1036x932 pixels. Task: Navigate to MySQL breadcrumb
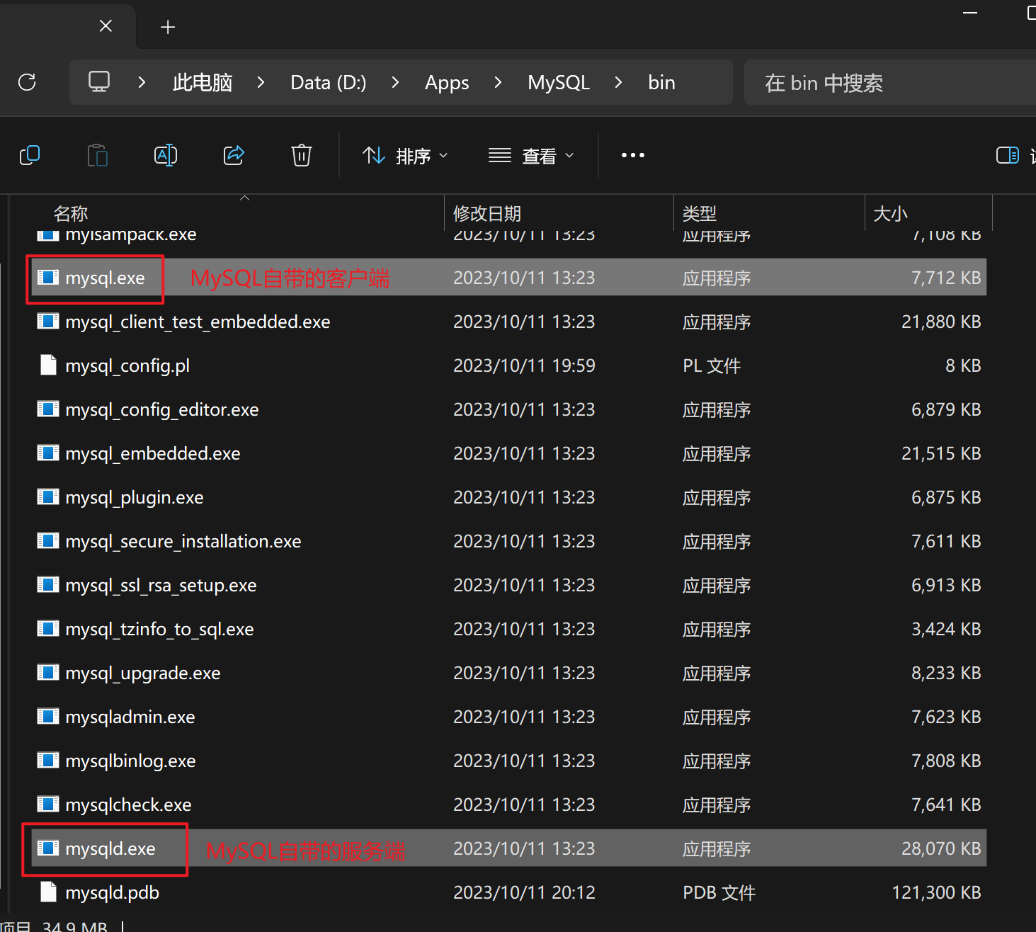point(559,83)
